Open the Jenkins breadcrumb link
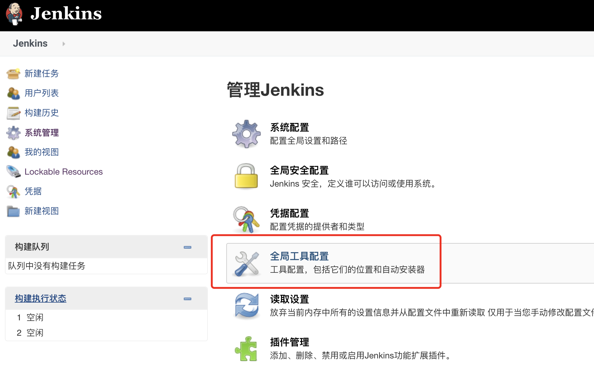594x367 pixels. pos(30,43)
